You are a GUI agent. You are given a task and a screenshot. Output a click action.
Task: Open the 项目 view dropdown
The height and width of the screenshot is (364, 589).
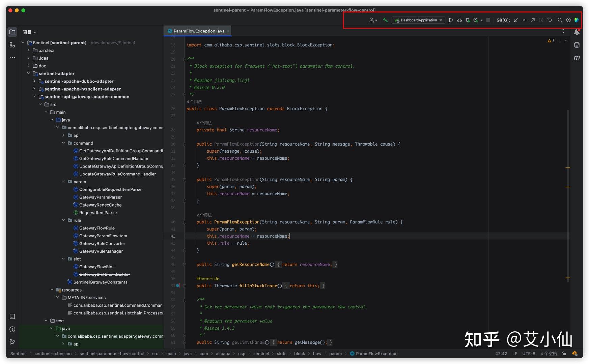[29, 32]
